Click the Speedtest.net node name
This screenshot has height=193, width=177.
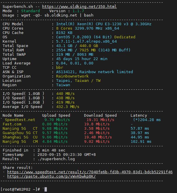(20, 120)
